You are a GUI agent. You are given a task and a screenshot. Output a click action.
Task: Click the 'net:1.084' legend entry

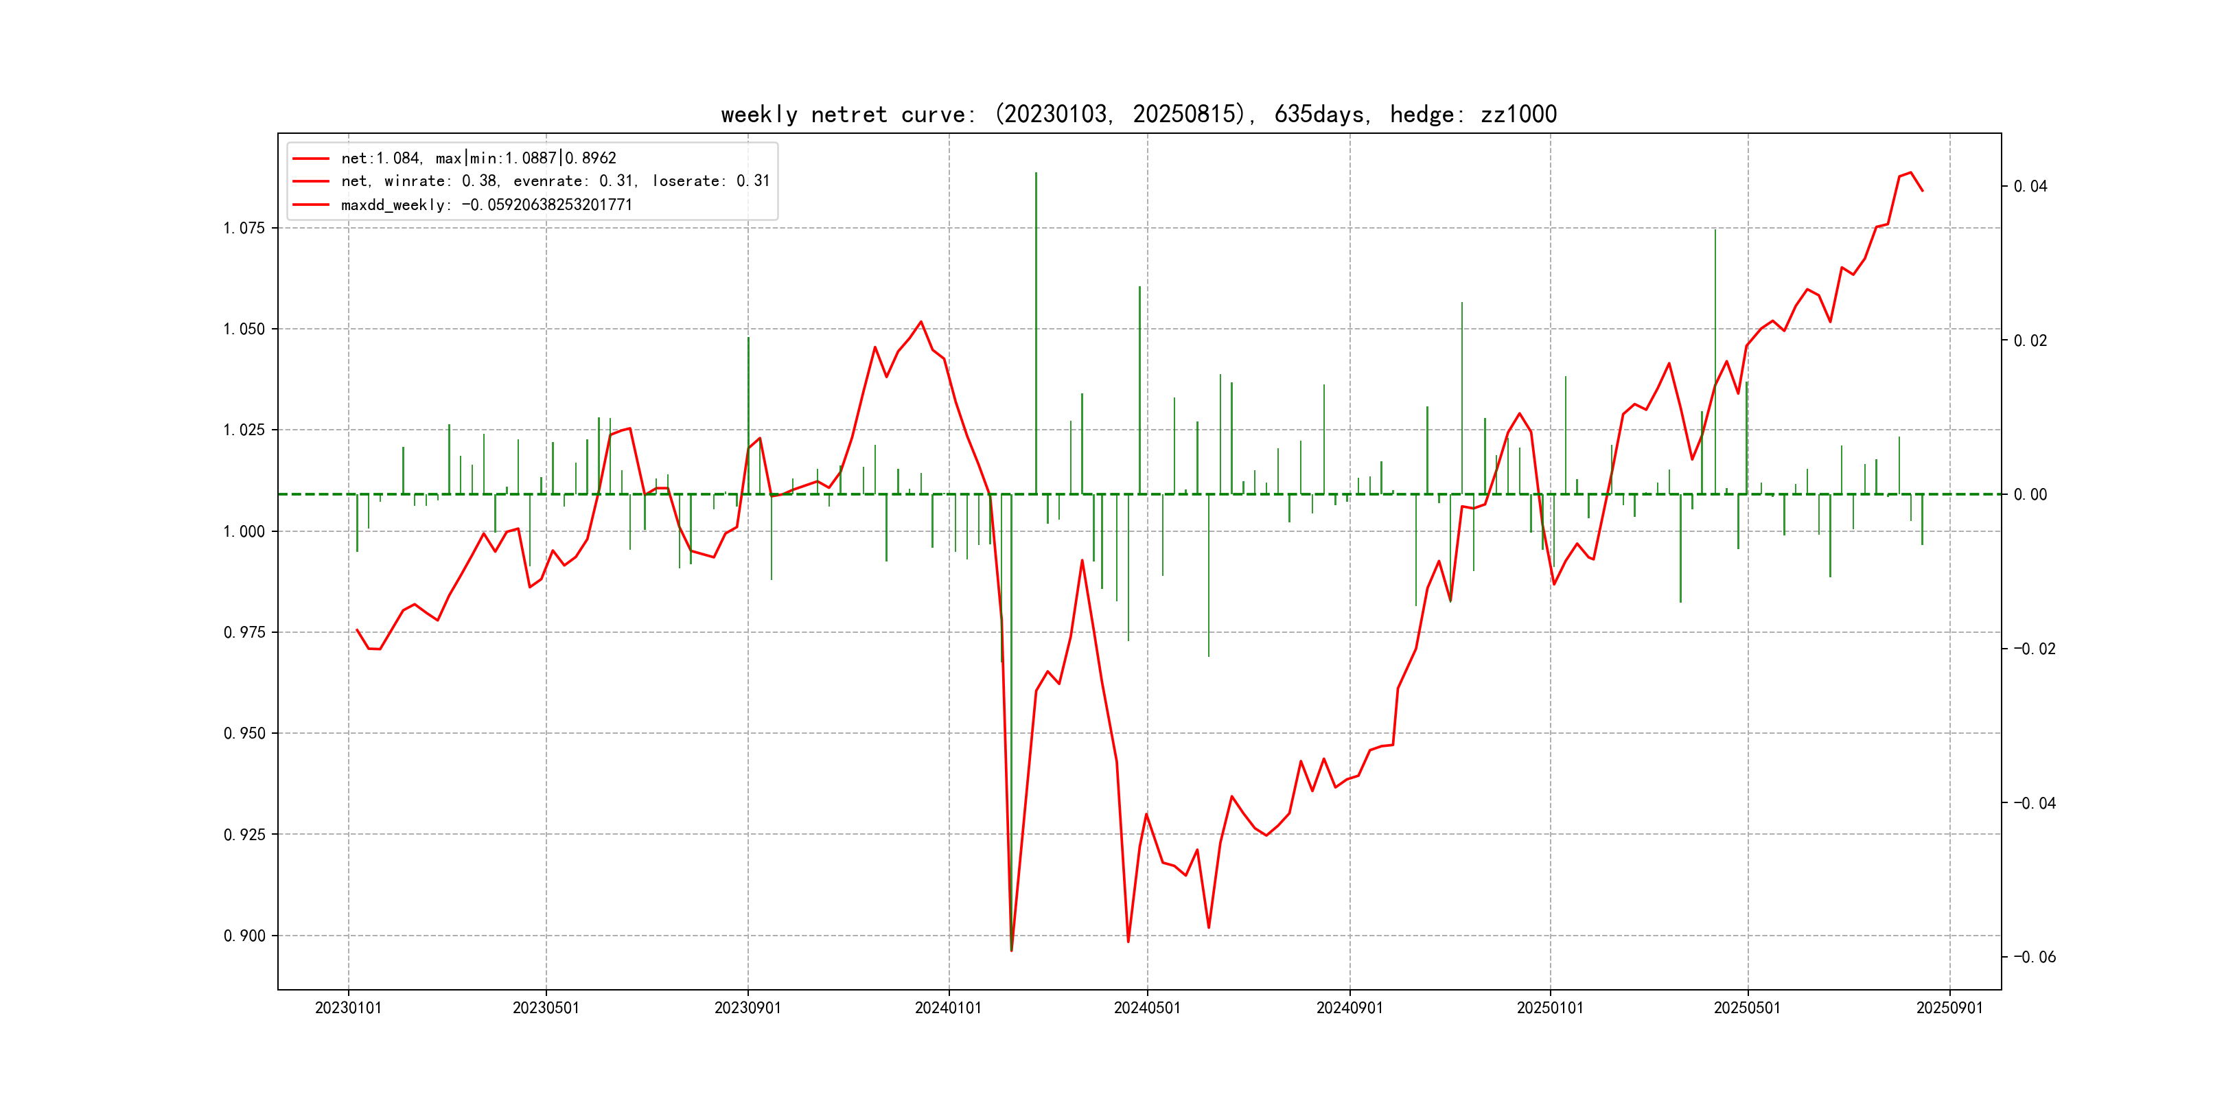[478, 158]
